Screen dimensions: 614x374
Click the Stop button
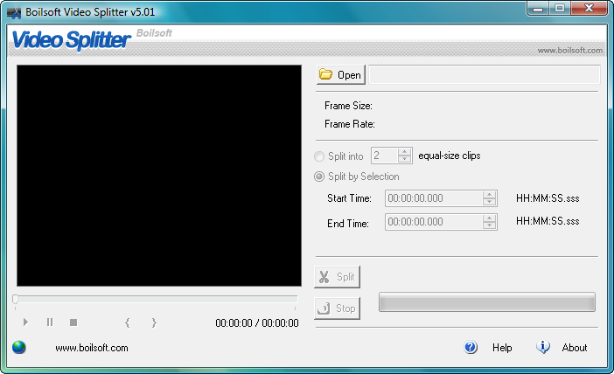click(x=337, y=308)
